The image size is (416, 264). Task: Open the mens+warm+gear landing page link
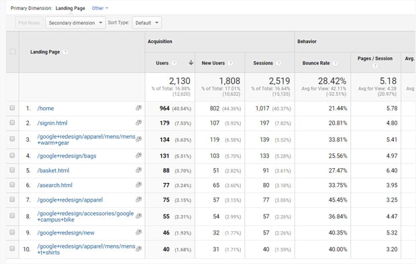click(87, 139)
